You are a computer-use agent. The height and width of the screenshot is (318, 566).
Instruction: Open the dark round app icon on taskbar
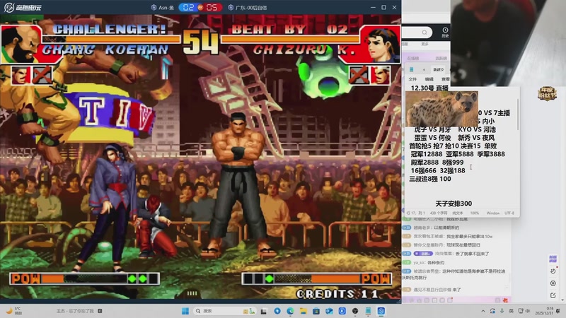(x=355, y=311)
